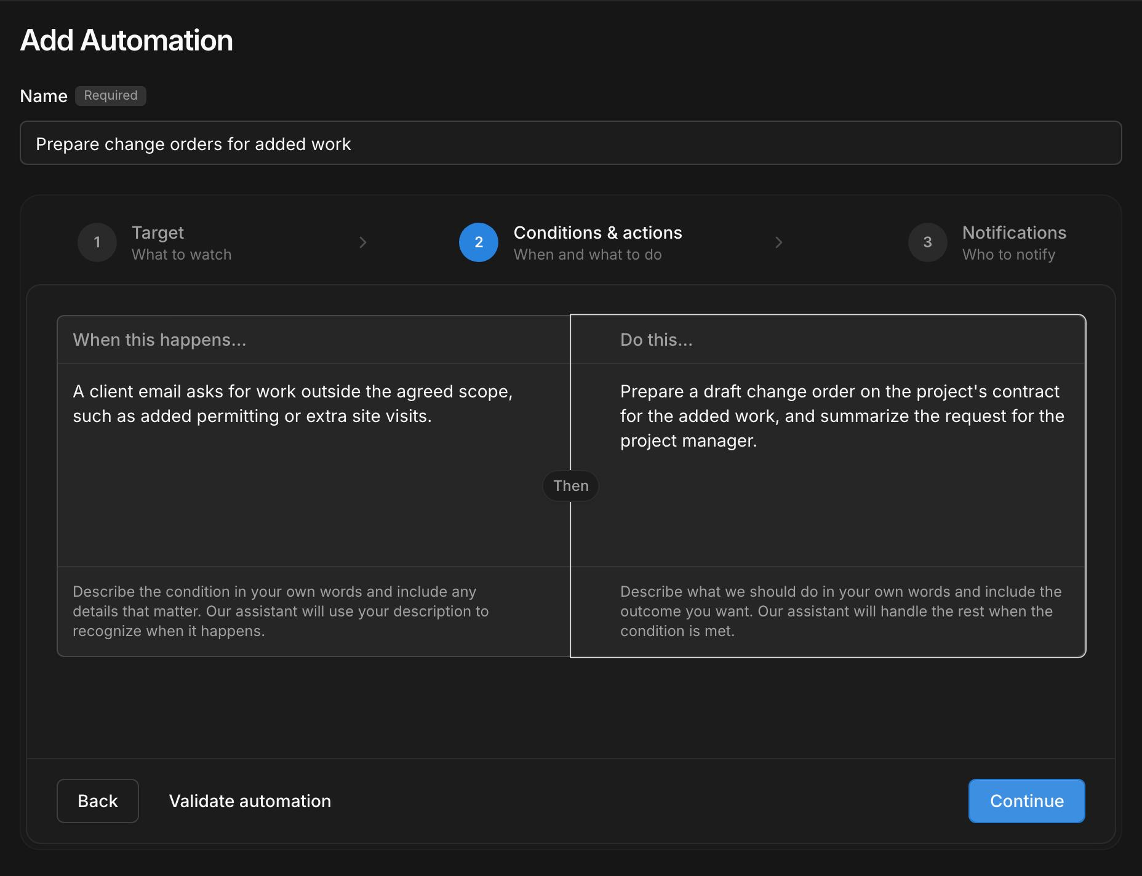Click the step 1 number circle
This screenshot has height=876, width=1142.
97,242
